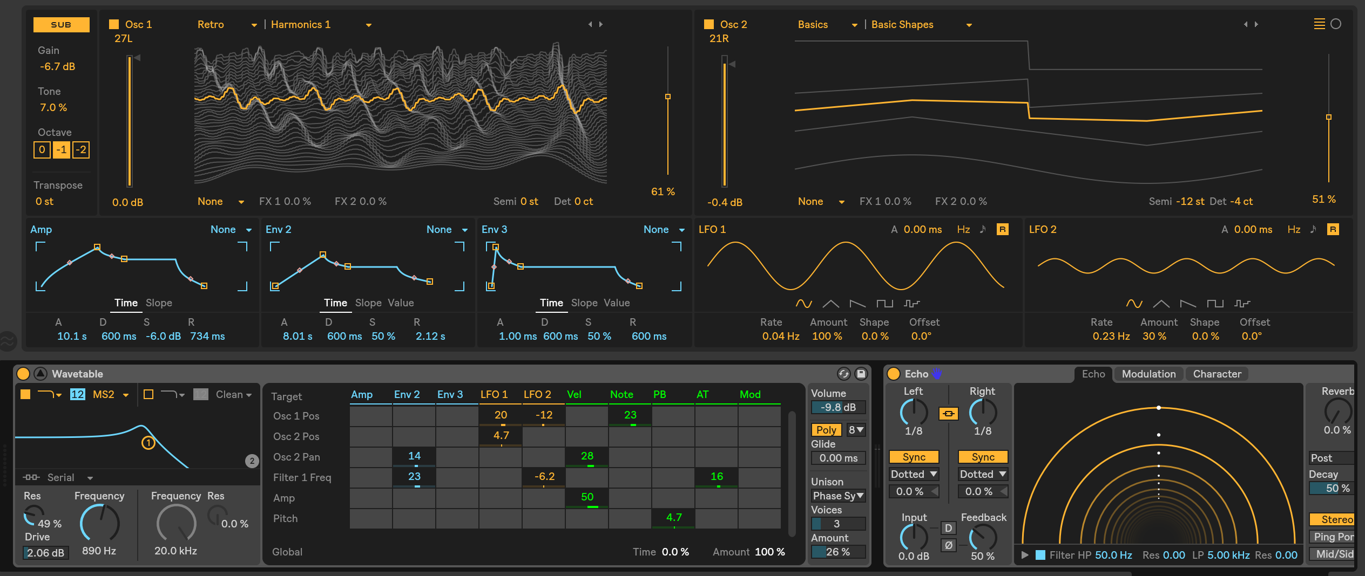
Task: Toggle Osc 1 on/off square
Action: point(114,24)
